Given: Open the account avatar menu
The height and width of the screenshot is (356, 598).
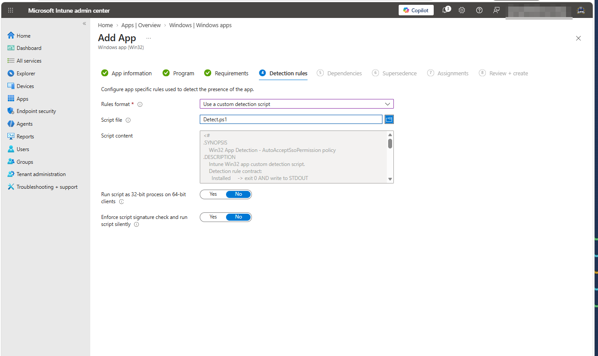Looking at the screenshot, I should [x=581, y=11].
